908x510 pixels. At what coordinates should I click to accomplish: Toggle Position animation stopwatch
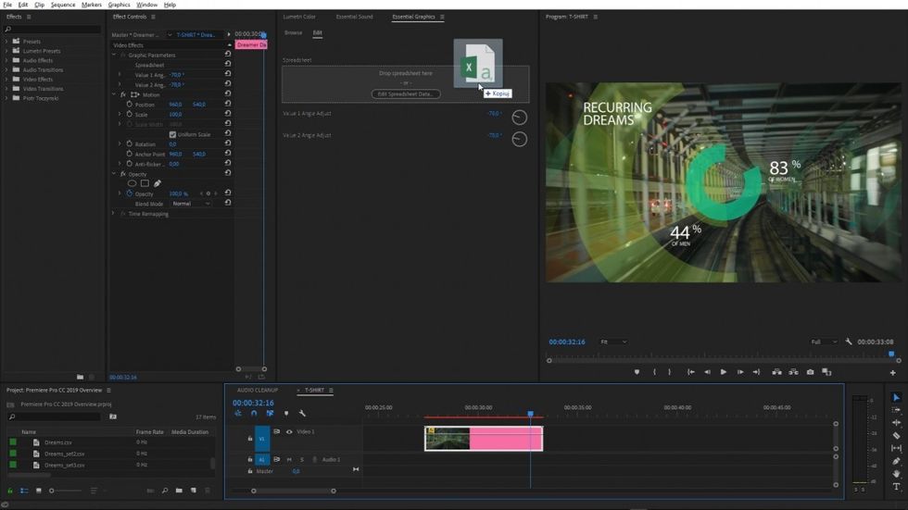tap(129, 104)
